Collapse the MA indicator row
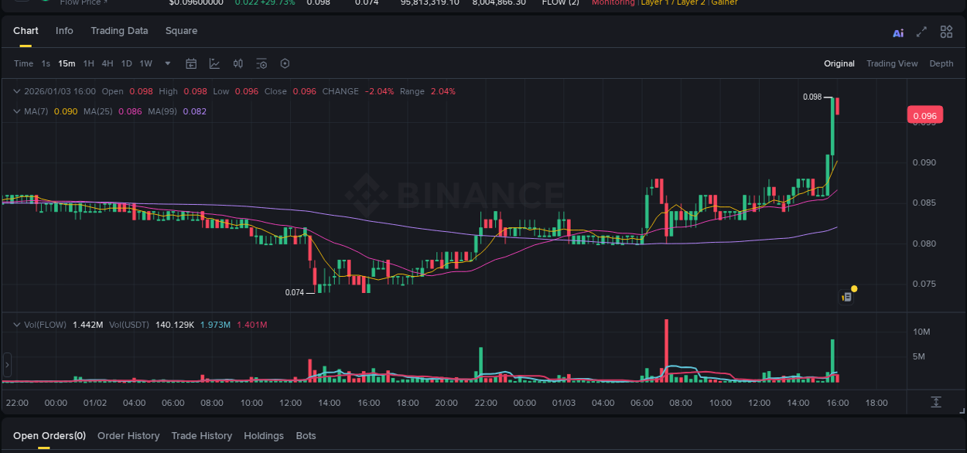 pos(16,111)
